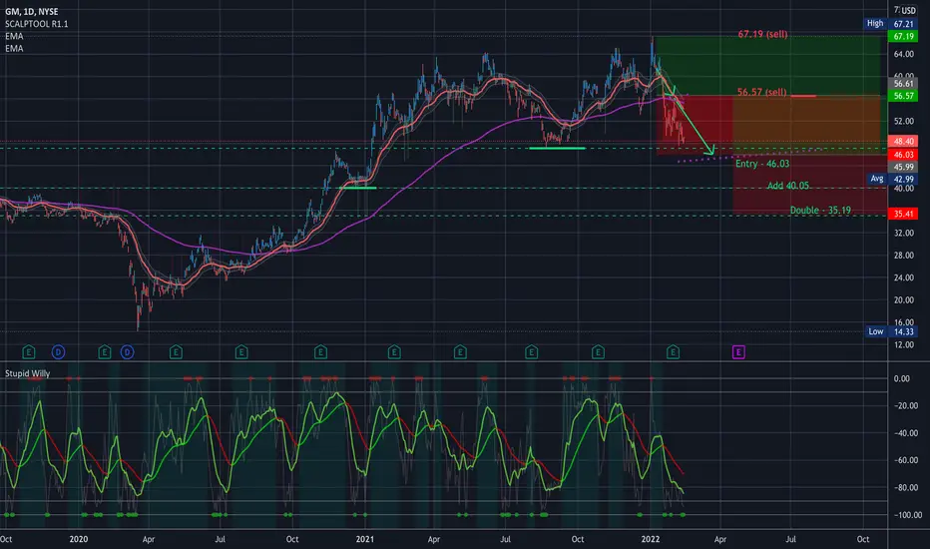Click the red 35.41 price axis label
Image resolution: width=930 pixels, height=549 pixels.
coord(903,213)
